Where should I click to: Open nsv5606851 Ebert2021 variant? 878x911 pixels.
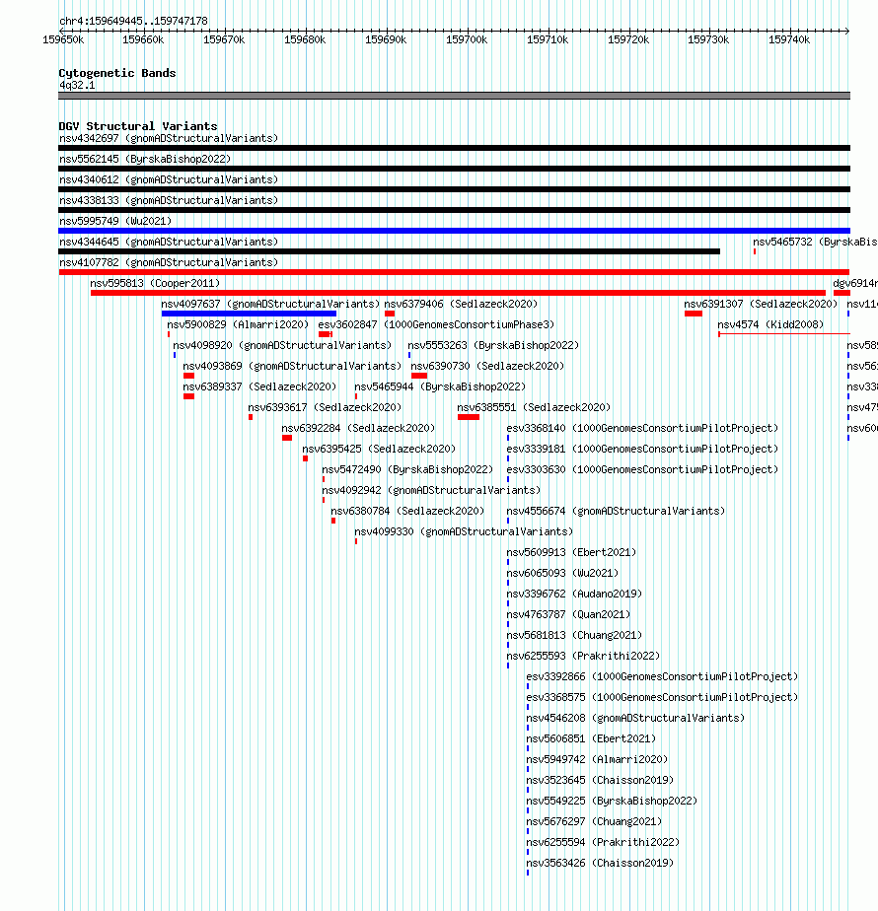[591, 739]
